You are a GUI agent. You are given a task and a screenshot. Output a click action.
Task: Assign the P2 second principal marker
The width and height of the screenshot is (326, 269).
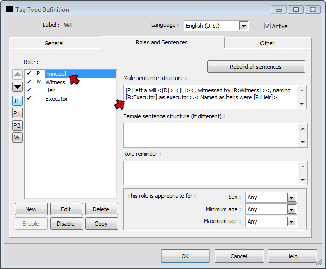coord(17,125)
